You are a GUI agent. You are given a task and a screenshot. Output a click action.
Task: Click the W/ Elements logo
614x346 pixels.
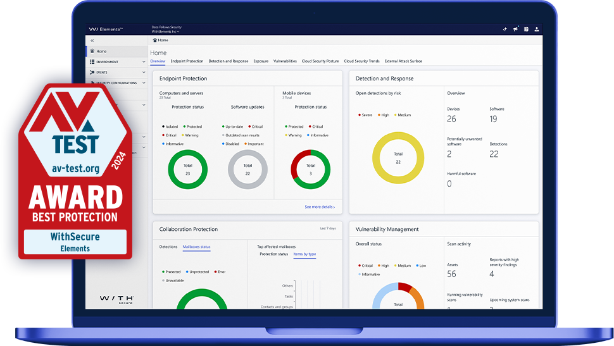(106, 29)
